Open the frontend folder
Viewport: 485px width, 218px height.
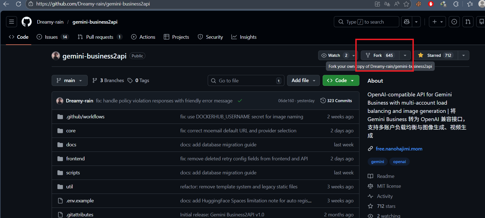[x=75, y=159]
